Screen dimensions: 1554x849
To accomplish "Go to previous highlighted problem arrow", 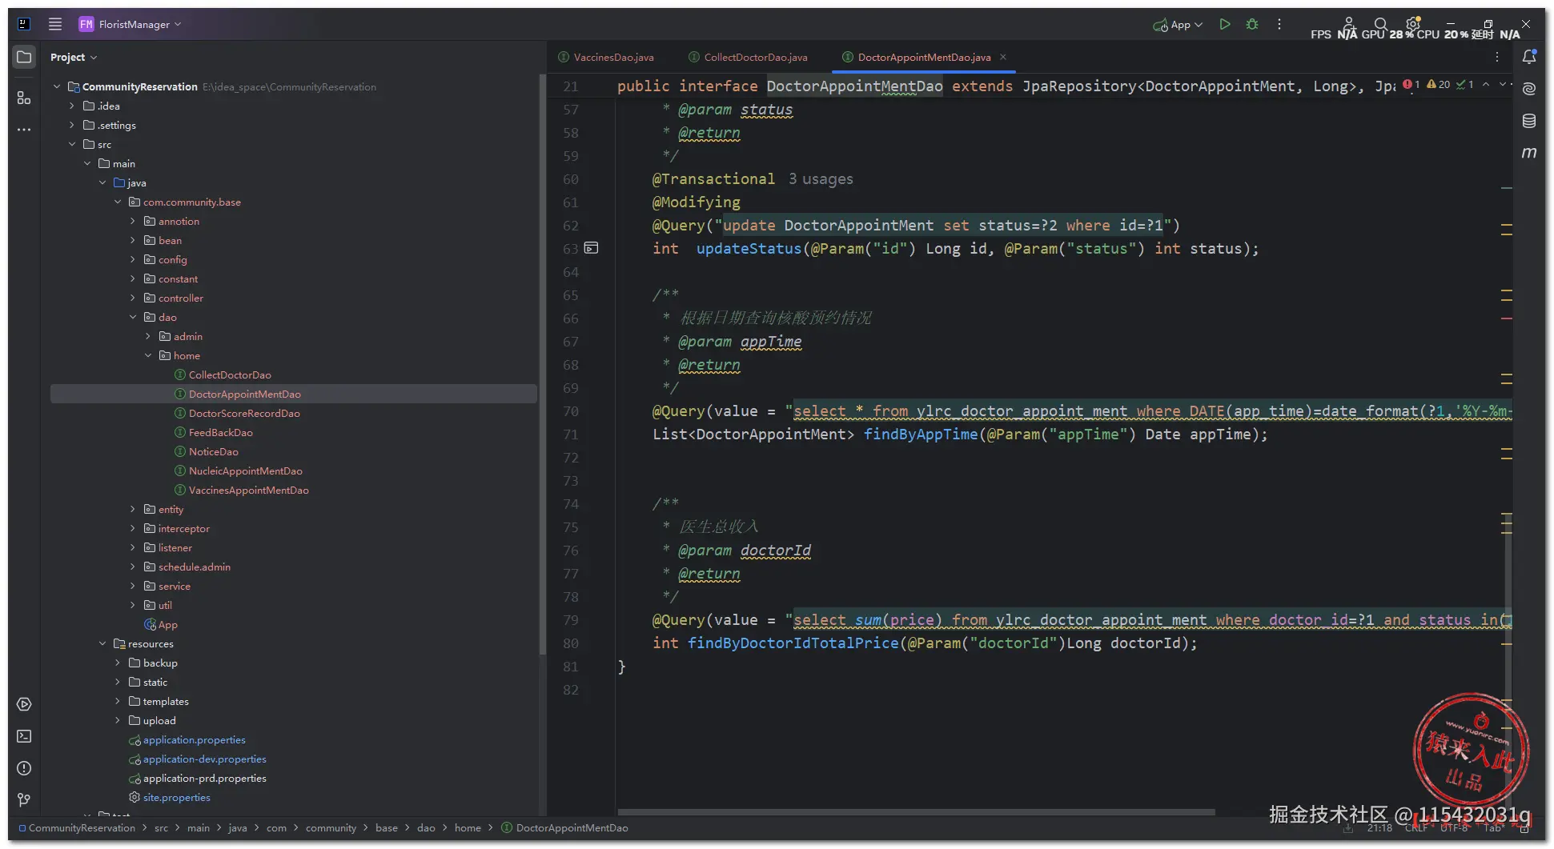I will (1486, 84).
